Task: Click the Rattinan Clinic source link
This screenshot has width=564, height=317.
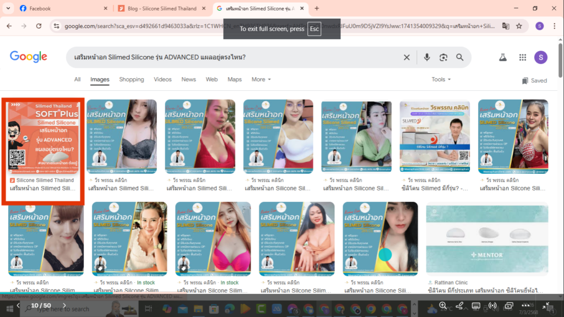Action: coord(447,282)
